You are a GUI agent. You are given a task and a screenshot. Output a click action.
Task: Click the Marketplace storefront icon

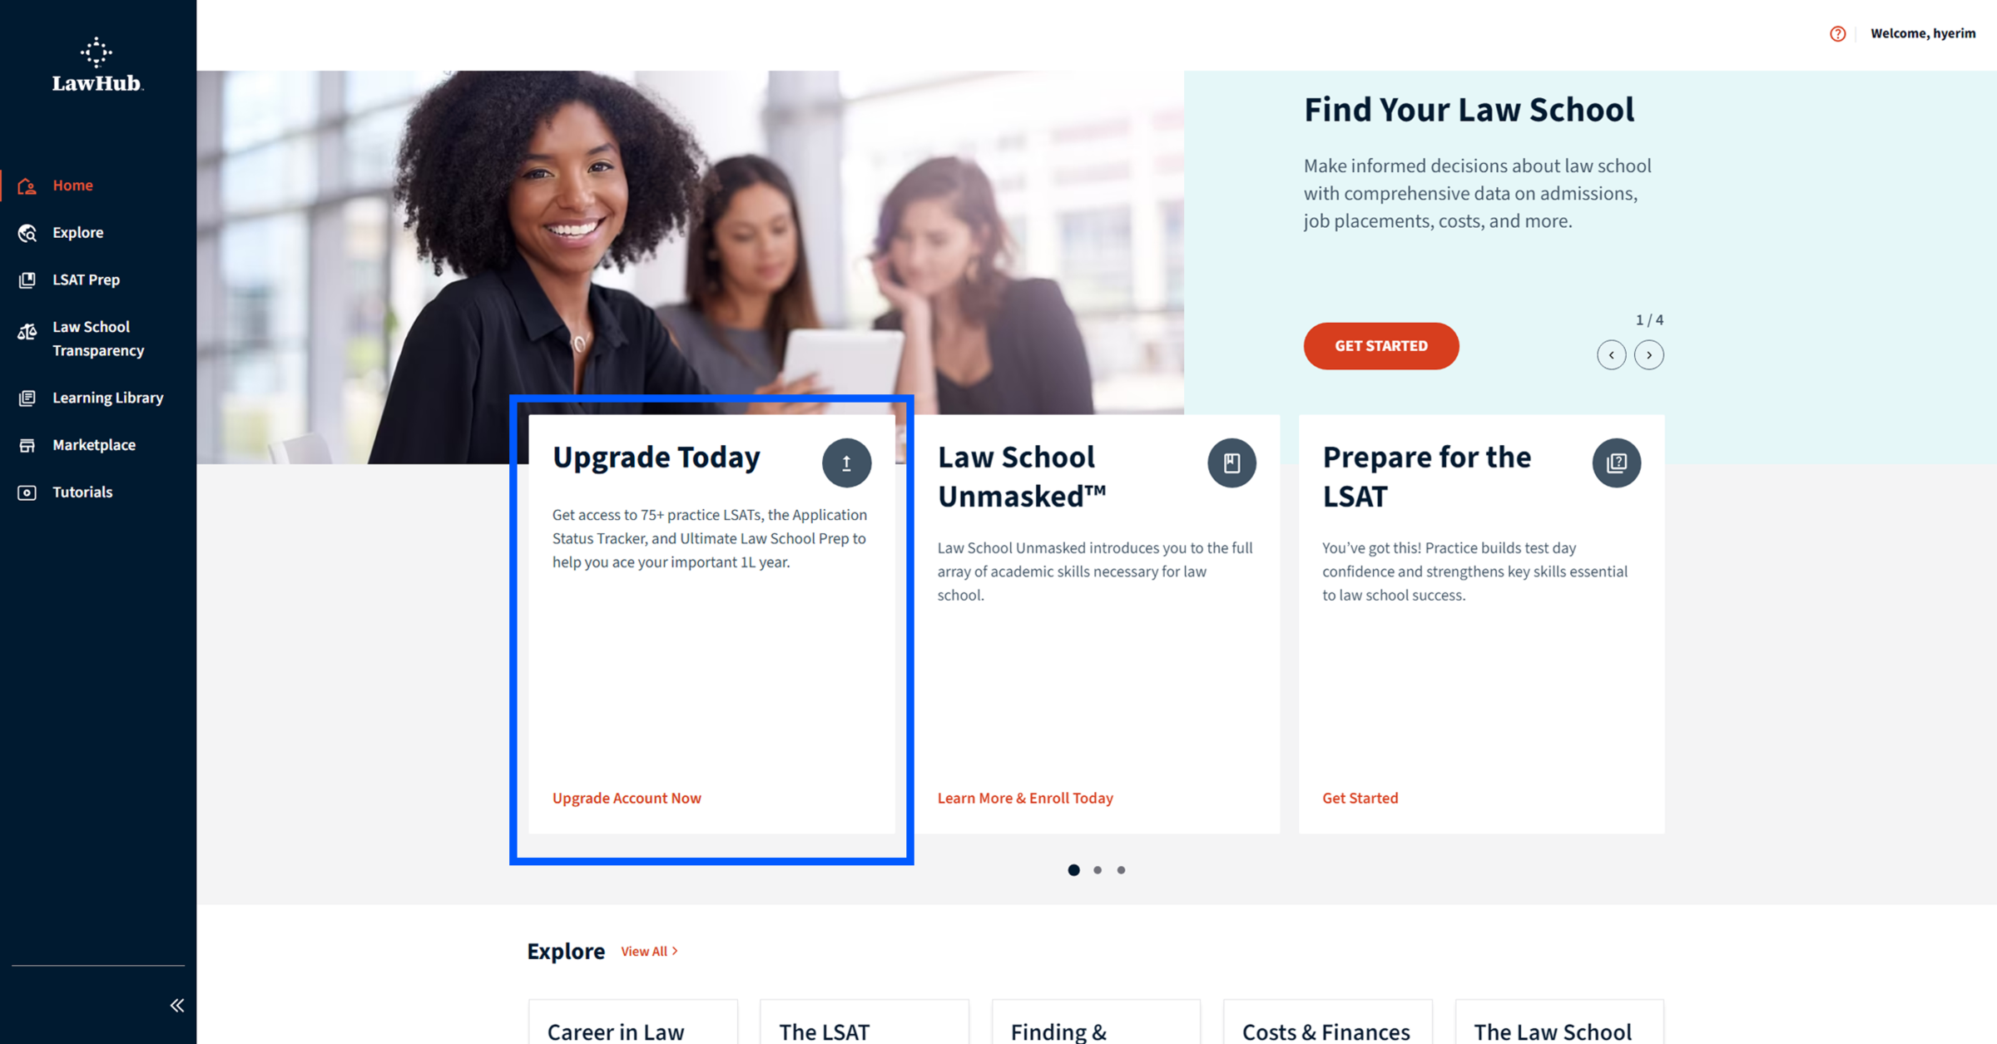click(27, 445)
